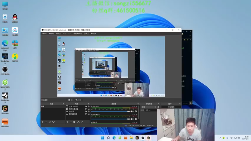
Task: Click the text source T icon
Action: (67, 107)
